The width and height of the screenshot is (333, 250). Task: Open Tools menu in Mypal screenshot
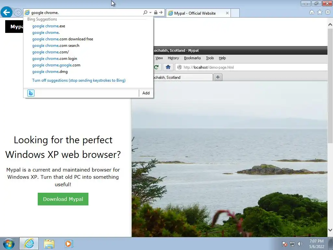click(x=210, y=58)
